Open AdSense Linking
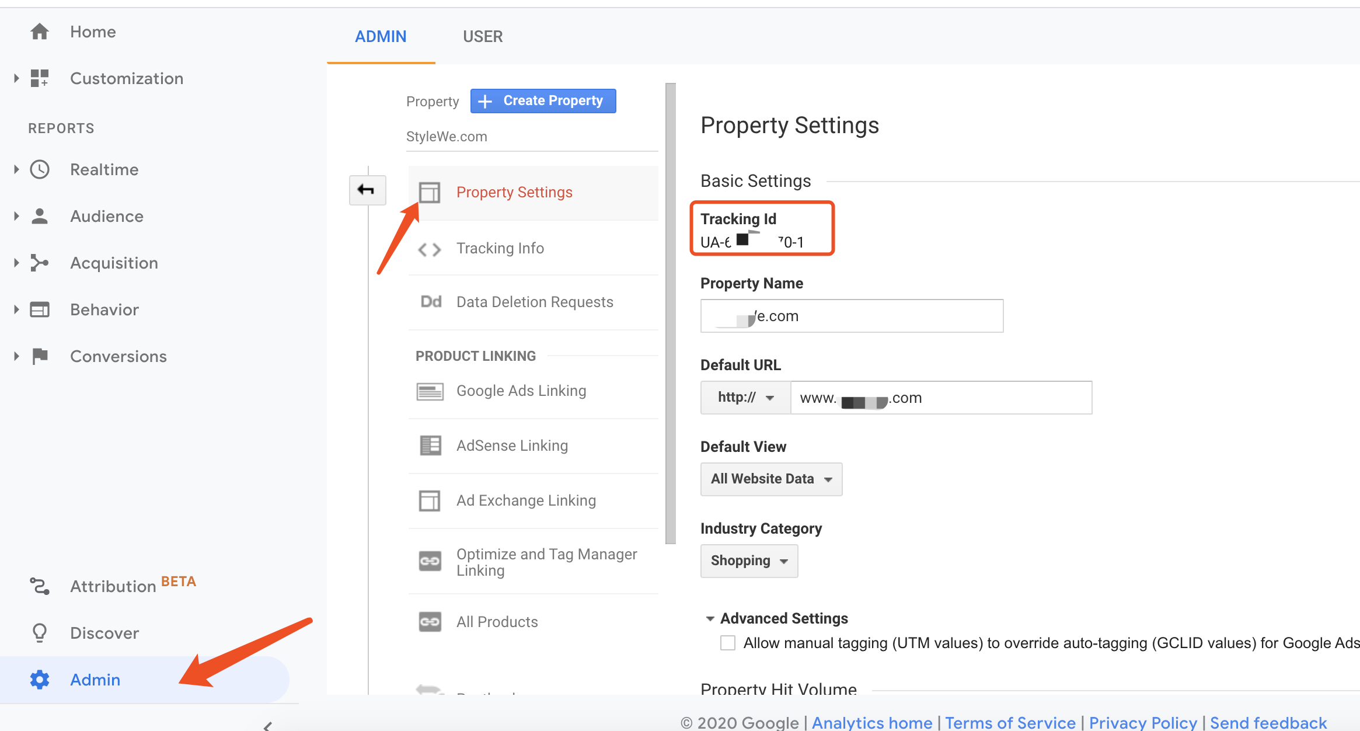Screen dimensions: 1360x731 512,445
